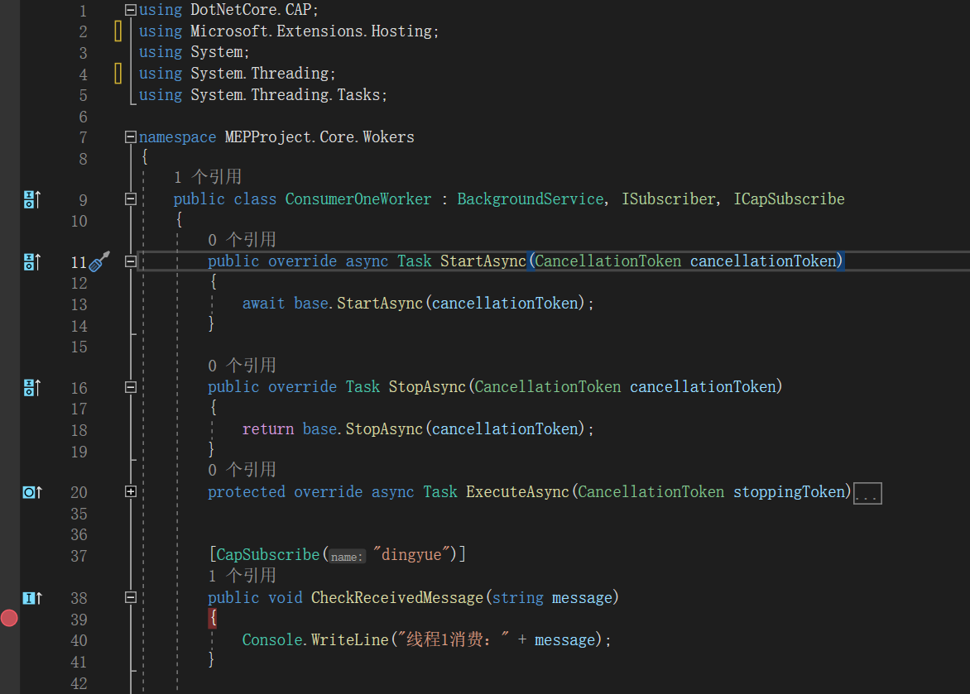The width and height of the screenshot is (970, 694).
Task: Collapse the MEPProject.Core.Wokers namespace
Action: click(129, 136)
